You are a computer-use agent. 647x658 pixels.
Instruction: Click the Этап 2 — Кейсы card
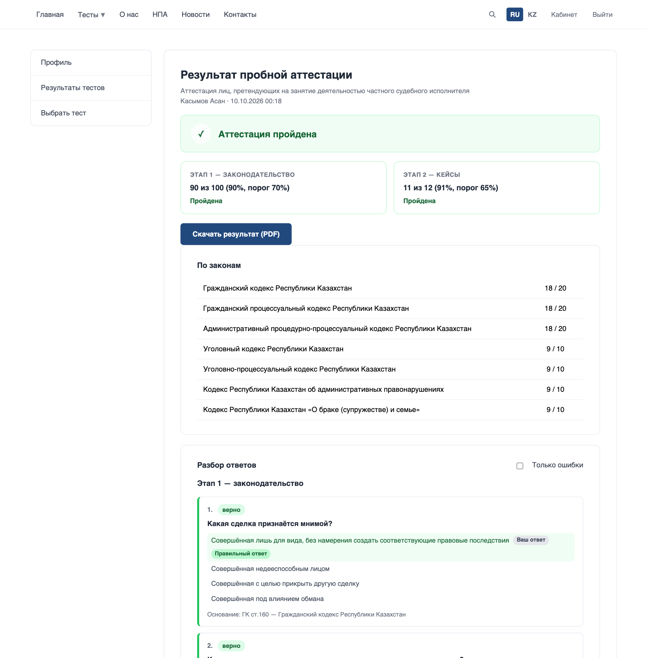pyautogui.click(x=496, y=188)
